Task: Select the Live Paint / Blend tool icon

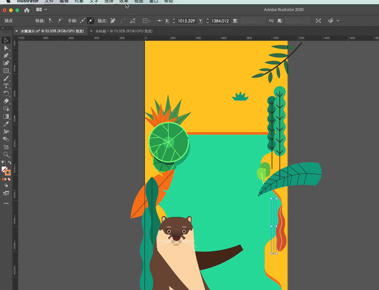Action: 6,139
